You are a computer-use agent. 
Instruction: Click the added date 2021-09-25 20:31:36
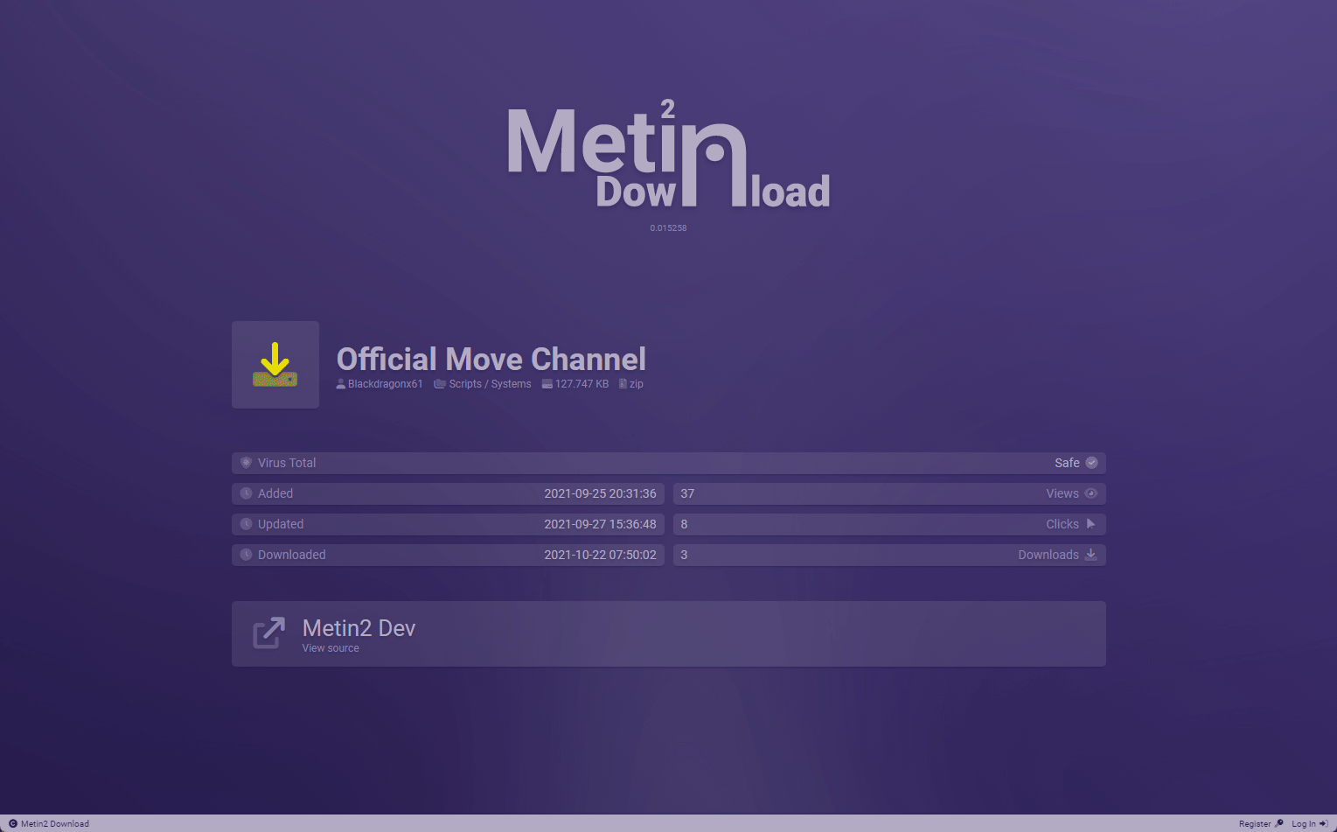pyautogui.click(x=600, y=493)
